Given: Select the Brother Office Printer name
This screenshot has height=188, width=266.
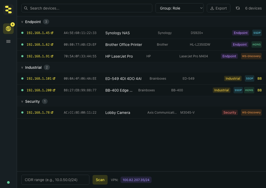Looking at the screenshot, I should 124,45.
